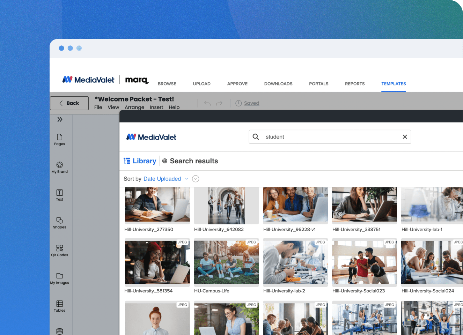Click the MediaValet logo in top navigation

[x=88, y=80]
